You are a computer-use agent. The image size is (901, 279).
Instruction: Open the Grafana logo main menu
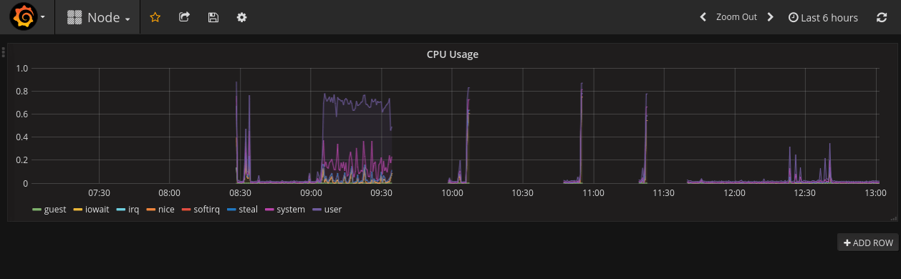[x=23, y=17]
